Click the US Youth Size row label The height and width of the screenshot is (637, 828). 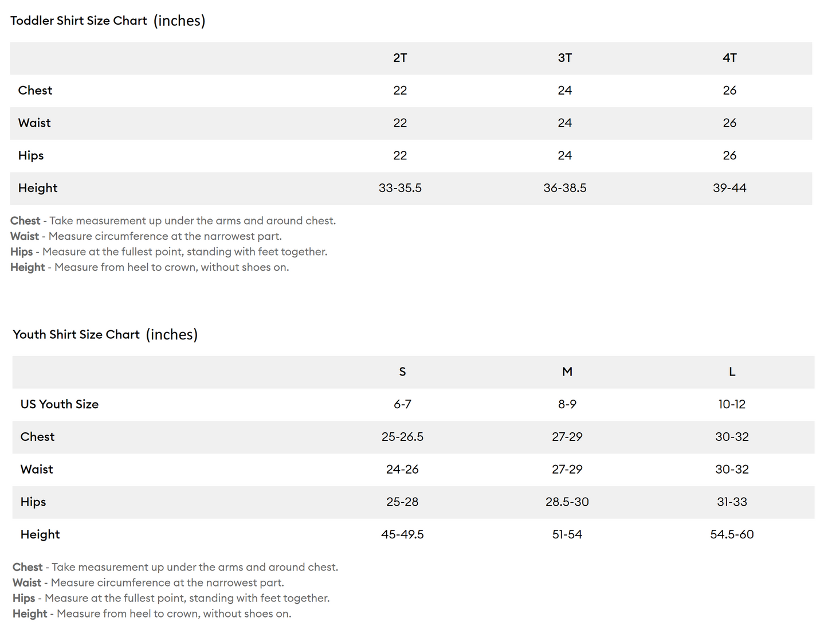[x=60, y=404]
